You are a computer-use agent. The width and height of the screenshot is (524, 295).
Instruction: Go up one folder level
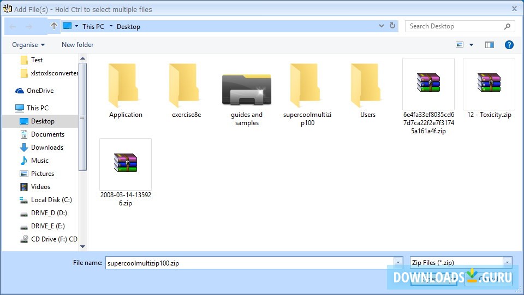[54, 26]
